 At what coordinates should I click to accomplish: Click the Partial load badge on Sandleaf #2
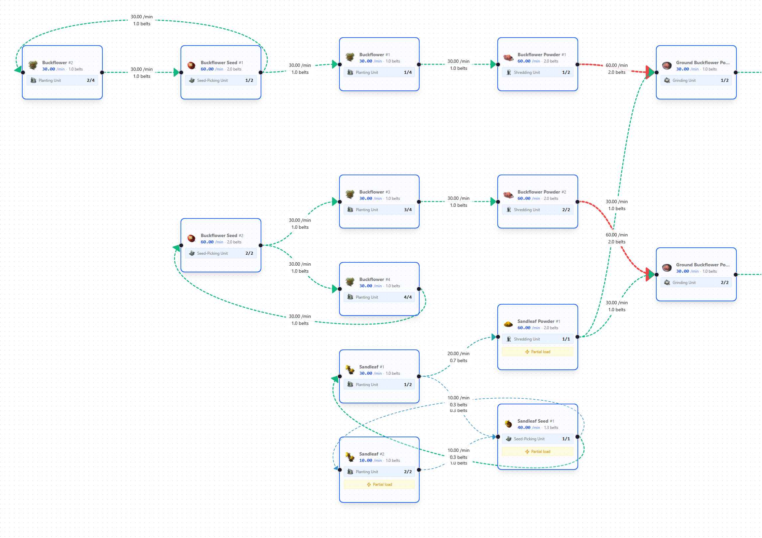coord(379,484)
